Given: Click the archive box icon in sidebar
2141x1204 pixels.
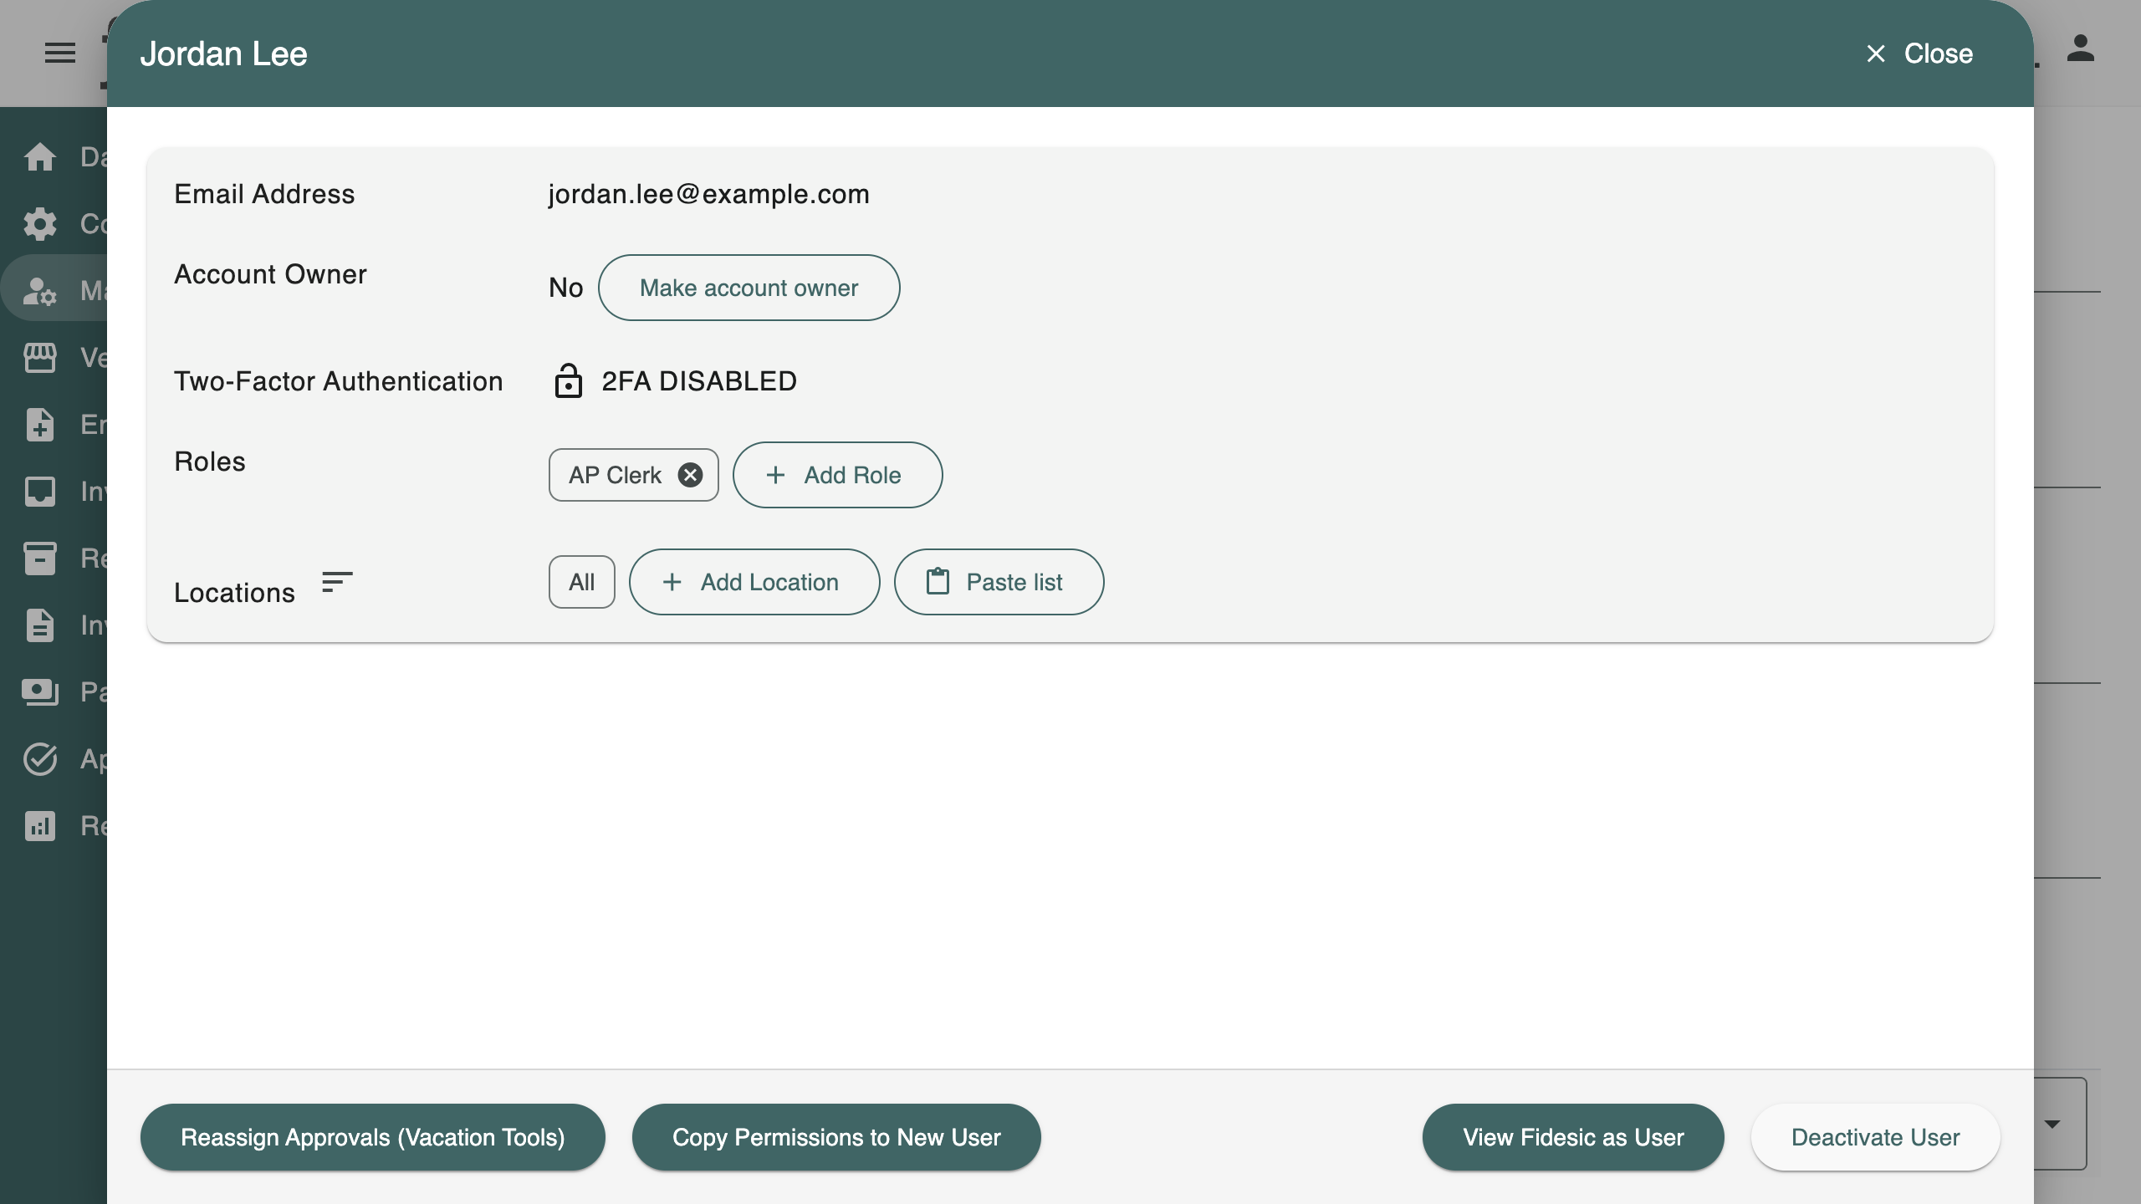Looking at the screenshot, I should 40,559.
